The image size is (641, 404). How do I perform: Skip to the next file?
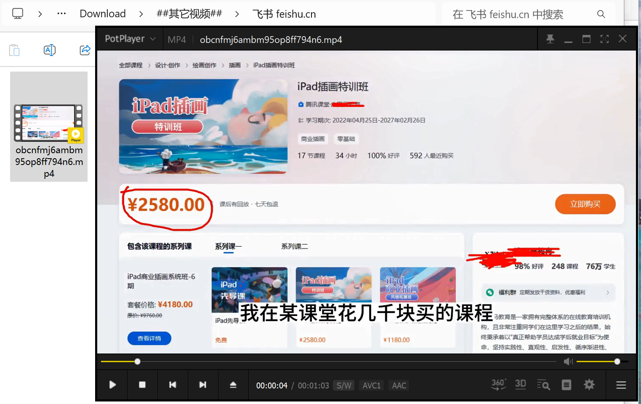203,385
